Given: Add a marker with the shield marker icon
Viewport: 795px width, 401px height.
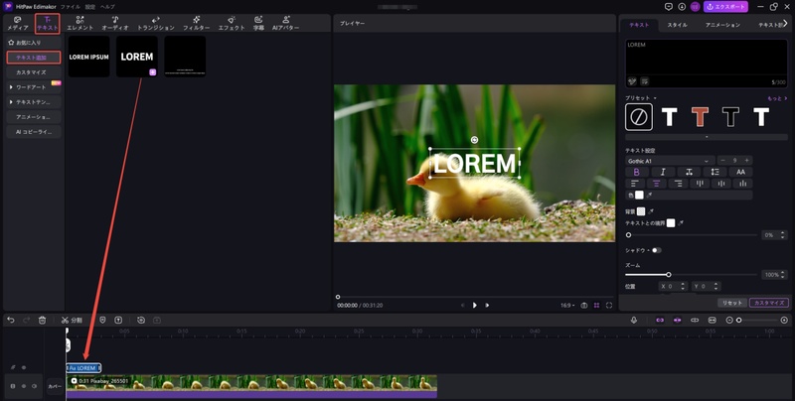Looking at the screenshot, I should pos(102,320).
